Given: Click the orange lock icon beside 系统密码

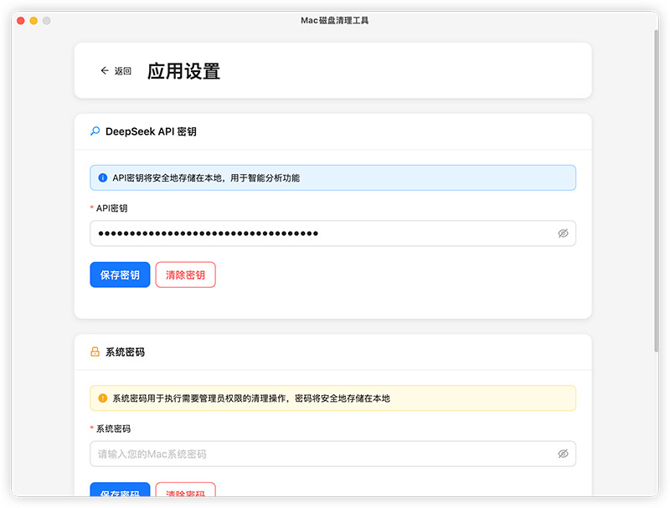Looking at the screenshot, I should pyautogui.click(x=95, y=351).
